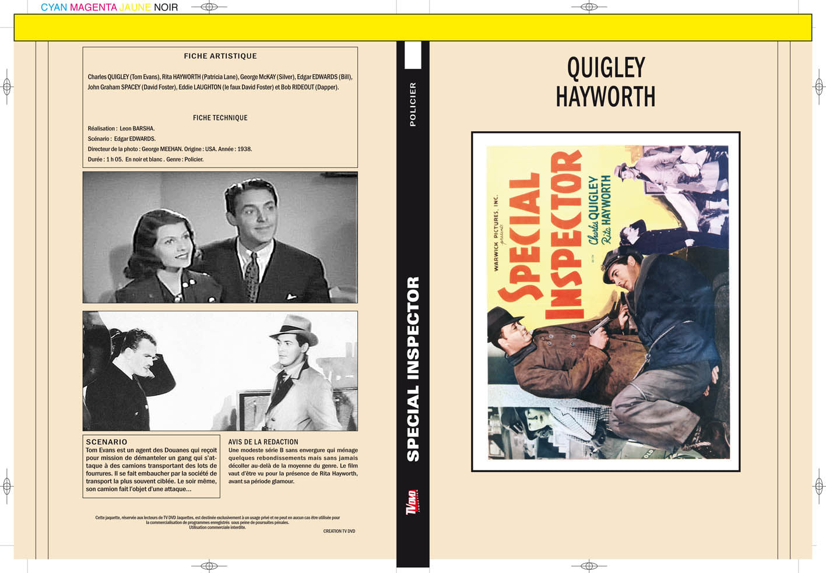The image size is (826, 573).
Task: Select the MAGENTA color label
Action: pos(94,8)
